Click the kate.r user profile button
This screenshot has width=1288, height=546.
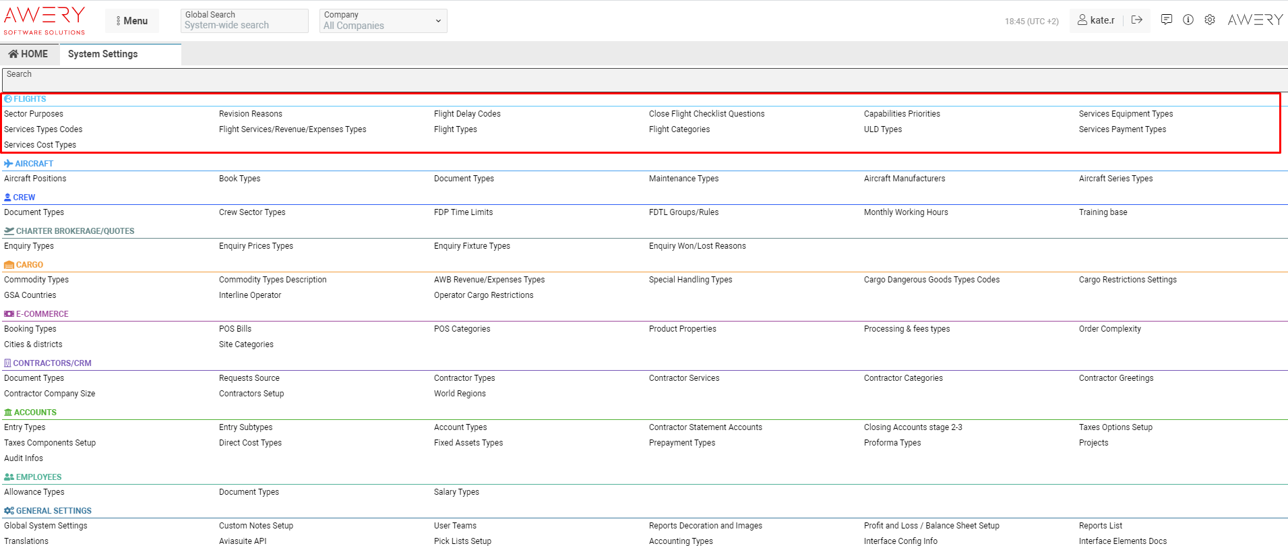pyautogui.click(x=1096, y=20)
